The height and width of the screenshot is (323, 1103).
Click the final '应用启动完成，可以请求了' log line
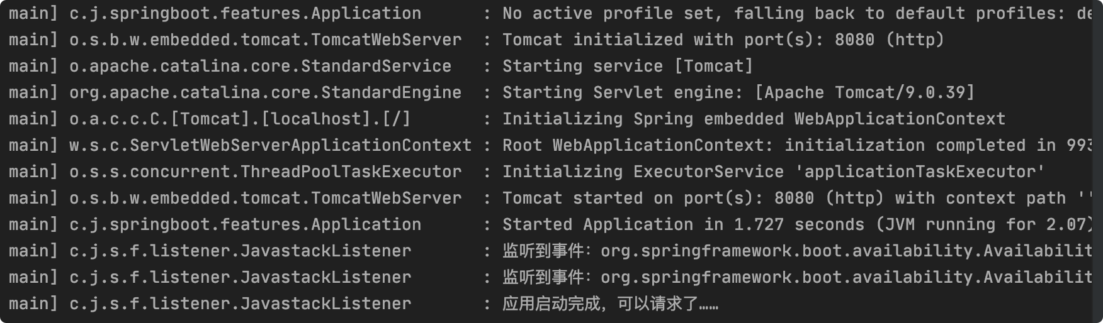[x=610, y=304]
